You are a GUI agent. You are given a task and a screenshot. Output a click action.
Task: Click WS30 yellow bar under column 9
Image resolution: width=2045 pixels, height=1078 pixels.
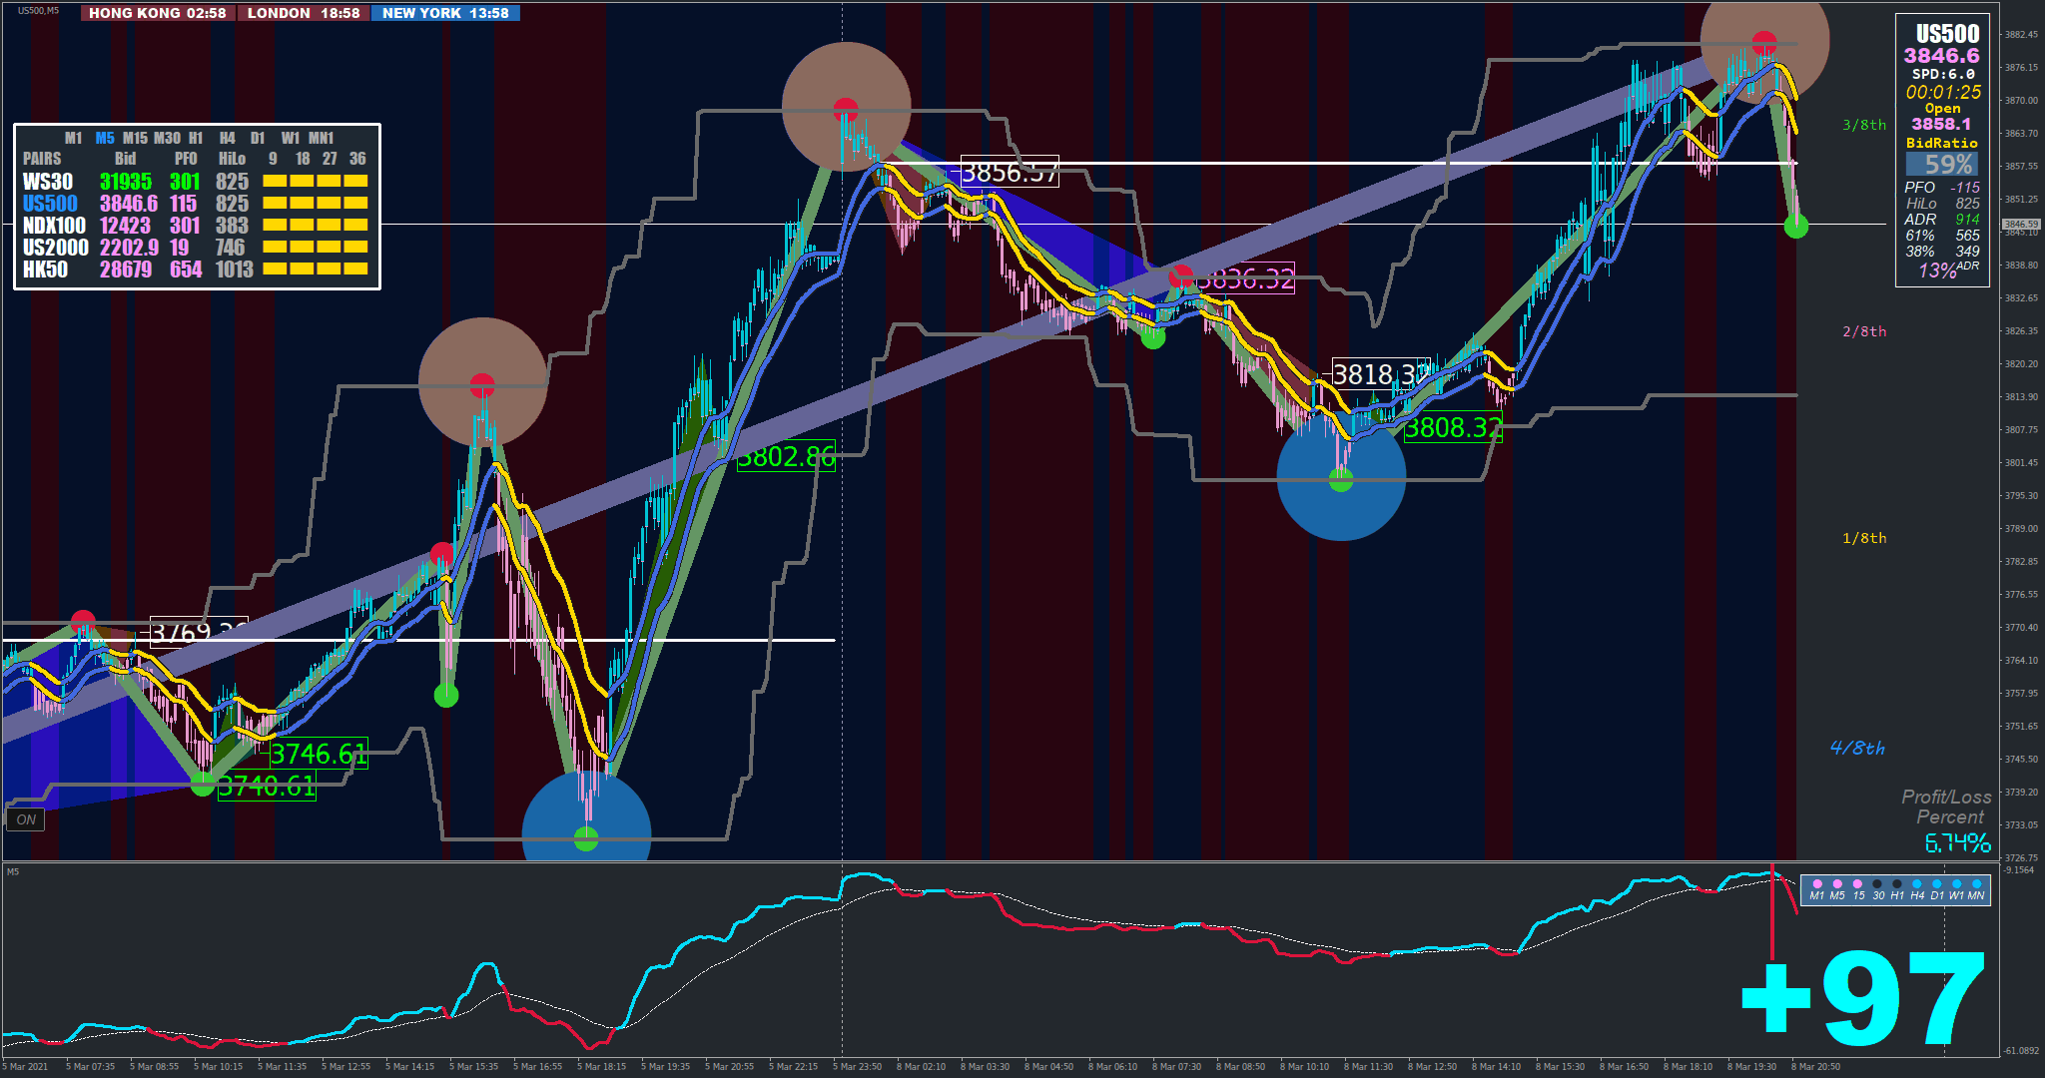(x=275, y=182)
